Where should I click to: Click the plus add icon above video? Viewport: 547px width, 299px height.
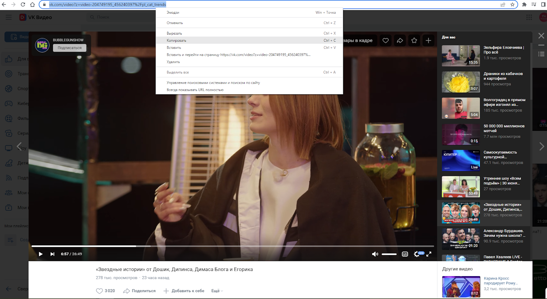428,41
